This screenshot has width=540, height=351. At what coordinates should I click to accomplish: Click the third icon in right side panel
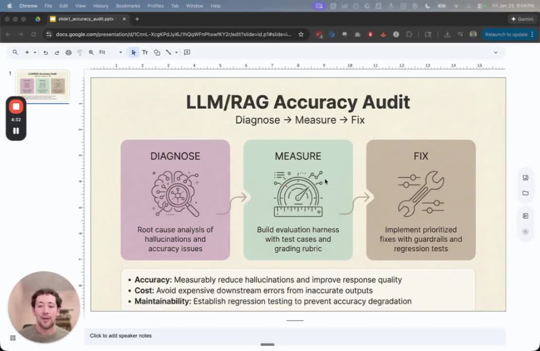click(525, 216)
